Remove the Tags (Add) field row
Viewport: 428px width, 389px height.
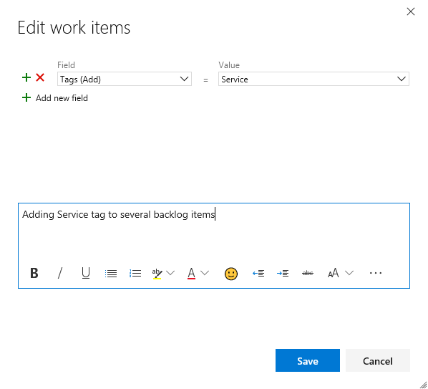(x=40, y=77)
